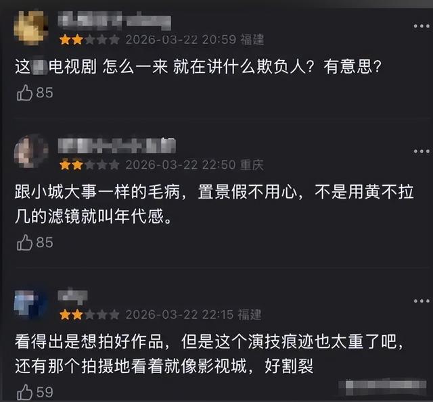Screen dimensions: 433x402
Task: Click the timestamp 2026-03-22 20:59 福建
Action: point(195,39)
